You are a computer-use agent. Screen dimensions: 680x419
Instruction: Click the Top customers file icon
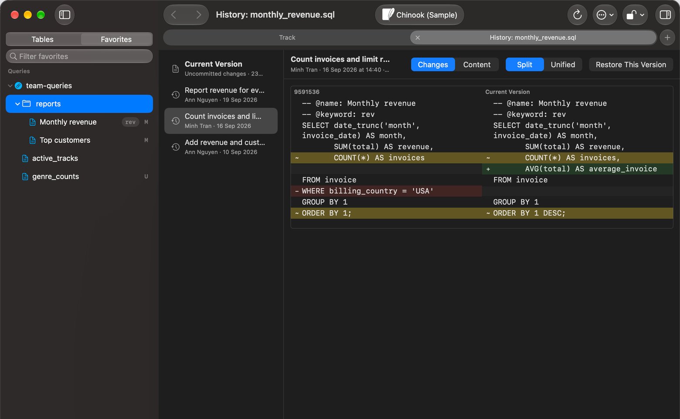[32, 140]
